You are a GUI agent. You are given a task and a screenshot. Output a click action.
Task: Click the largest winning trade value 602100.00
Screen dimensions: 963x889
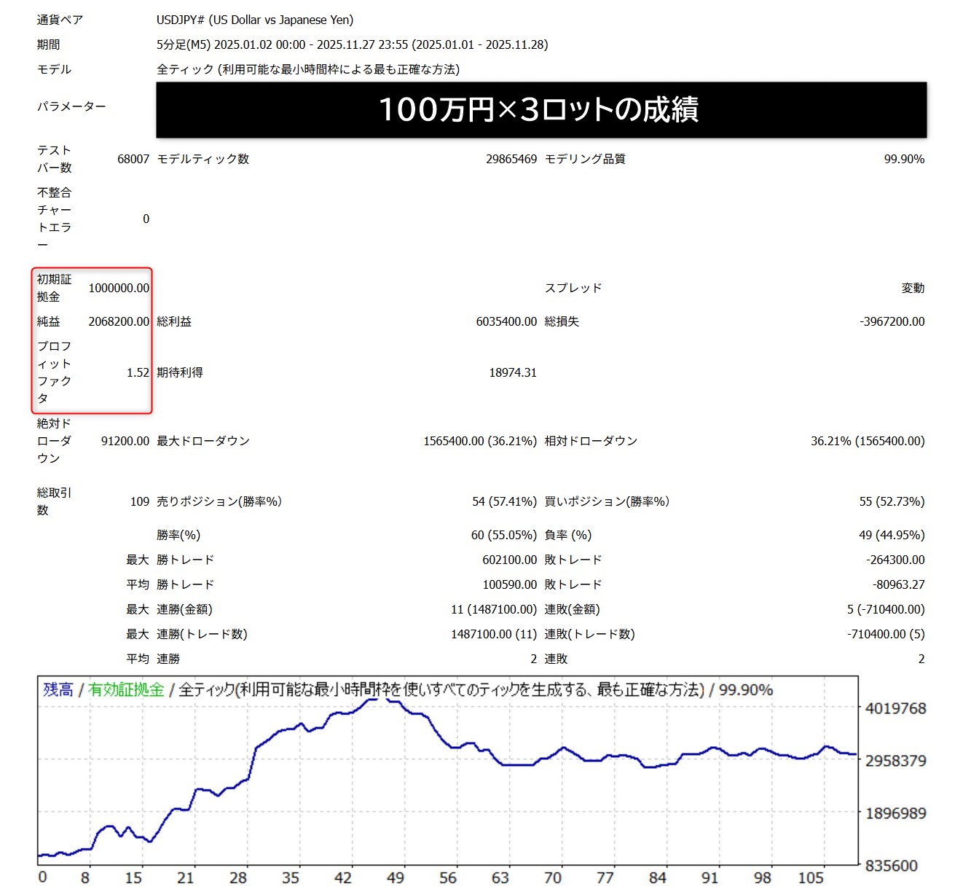pos(509,560)
